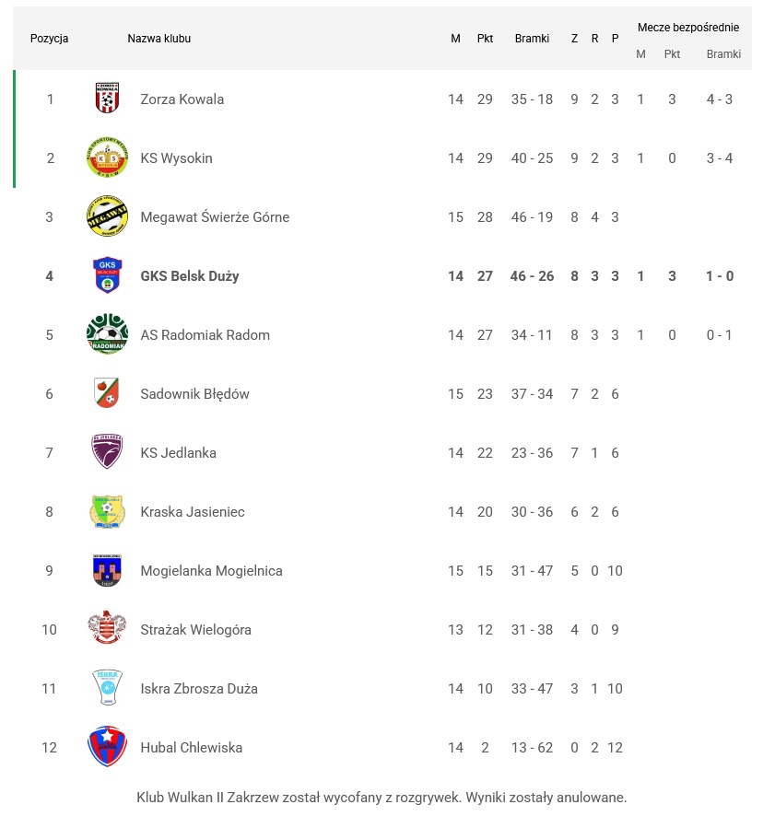Click the AS Radomiak Radom crest
The height and width of the screenshot is (816, 763).
(108, 334)
